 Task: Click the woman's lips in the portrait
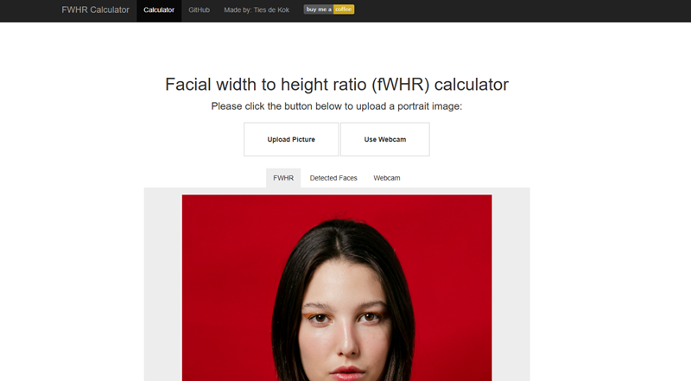click(348, 372)
